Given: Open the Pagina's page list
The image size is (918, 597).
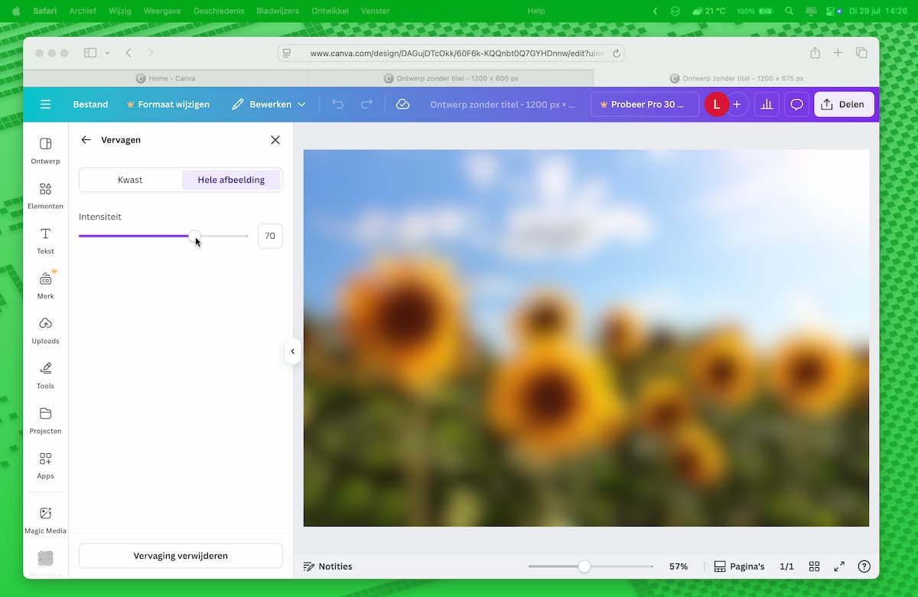Looking at the screenshot, I should [x=739, y=566].
